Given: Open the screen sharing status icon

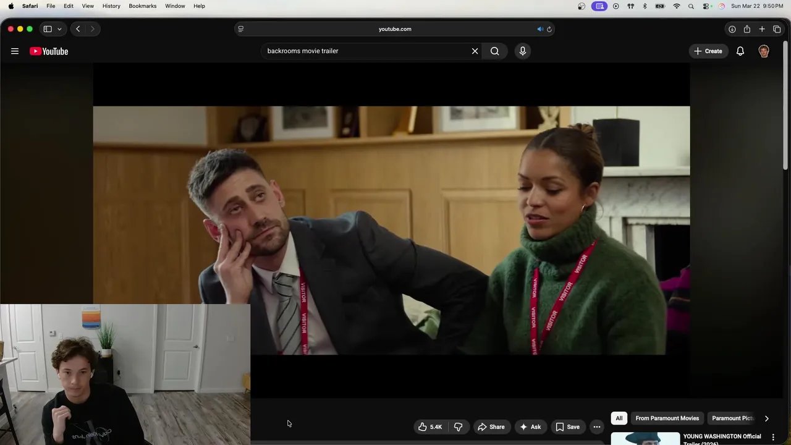Looking at the screenshot, I should pyautogui.click(x=599, y=6).
